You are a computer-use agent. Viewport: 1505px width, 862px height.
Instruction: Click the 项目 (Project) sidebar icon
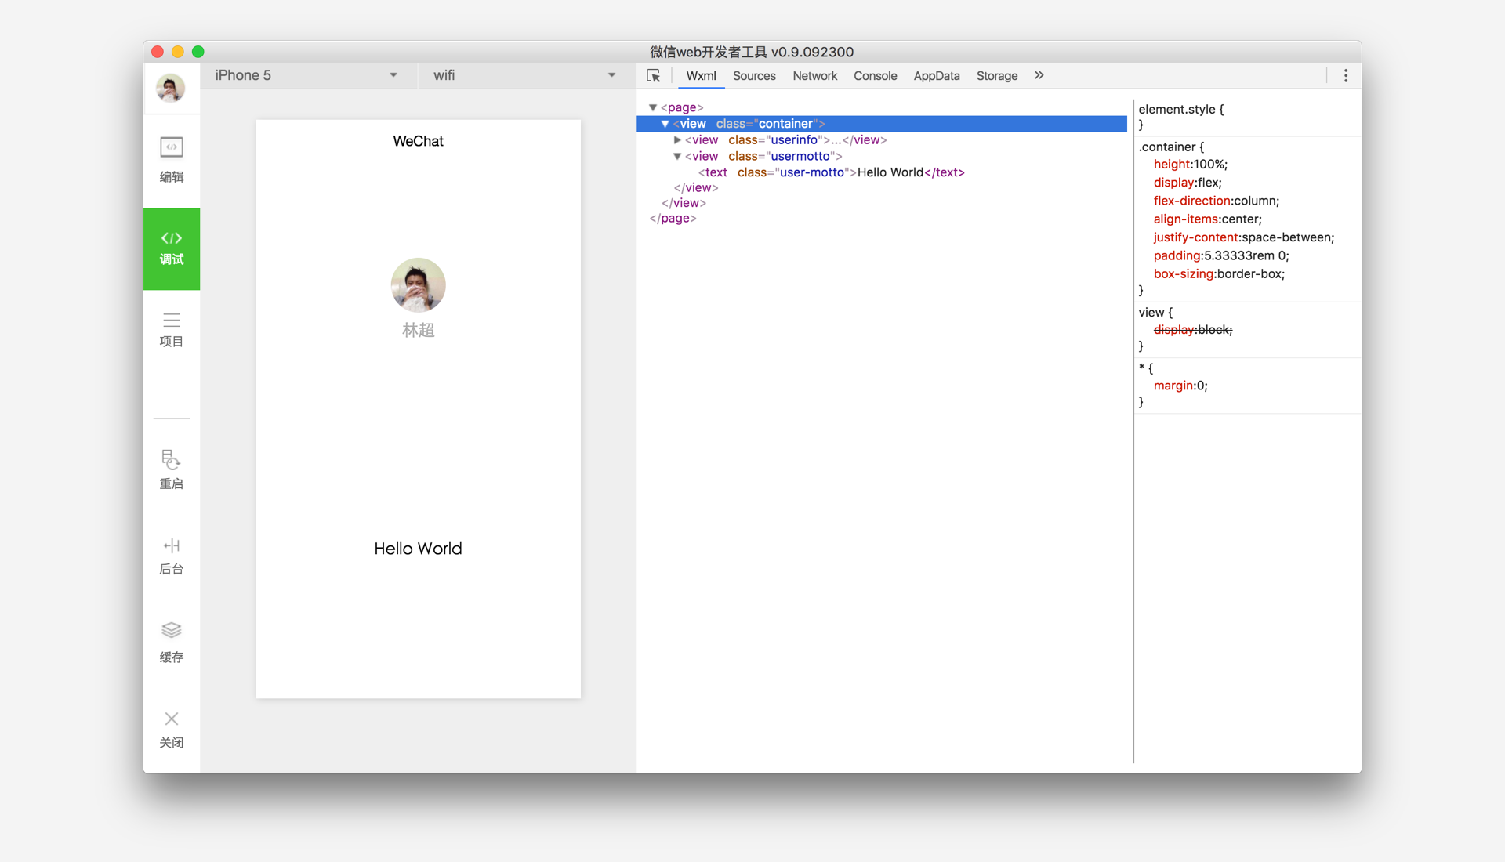[x=171, y=331]
